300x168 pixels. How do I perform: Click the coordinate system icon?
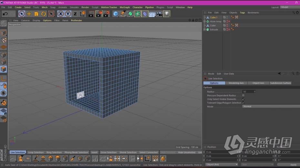(83, 14)
